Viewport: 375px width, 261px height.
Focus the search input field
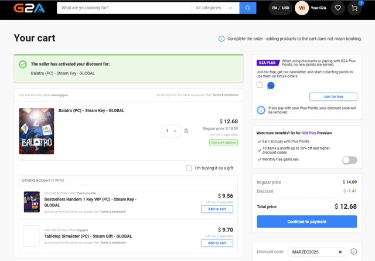coord(123,8)
